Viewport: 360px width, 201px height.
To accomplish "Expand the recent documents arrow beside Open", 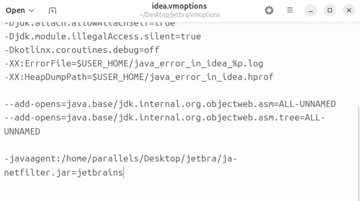I will [32, 11].
